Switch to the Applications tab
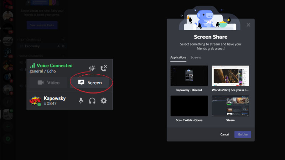The image size is (285, 160). pyautogui.click(x=178, y=57)
